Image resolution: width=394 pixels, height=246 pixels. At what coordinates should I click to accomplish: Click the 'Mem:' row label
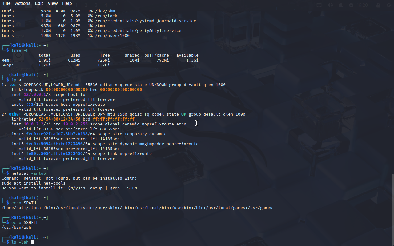point(6,60)
